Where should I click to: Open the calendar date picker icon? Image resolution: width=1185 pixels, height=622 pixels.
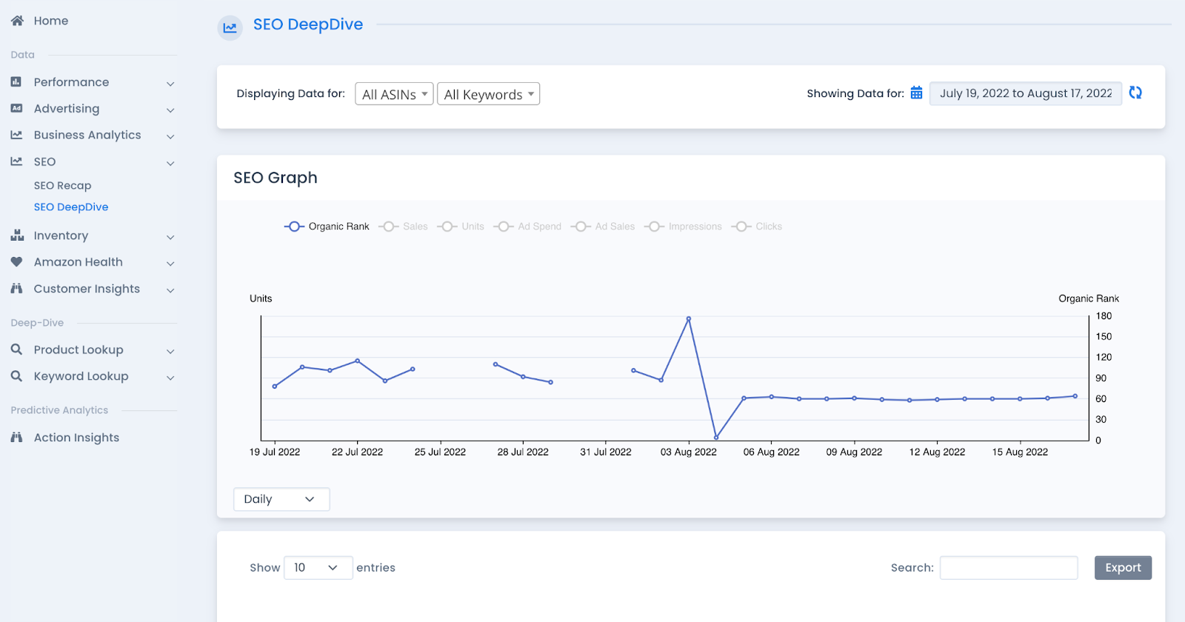coord(916,93)
